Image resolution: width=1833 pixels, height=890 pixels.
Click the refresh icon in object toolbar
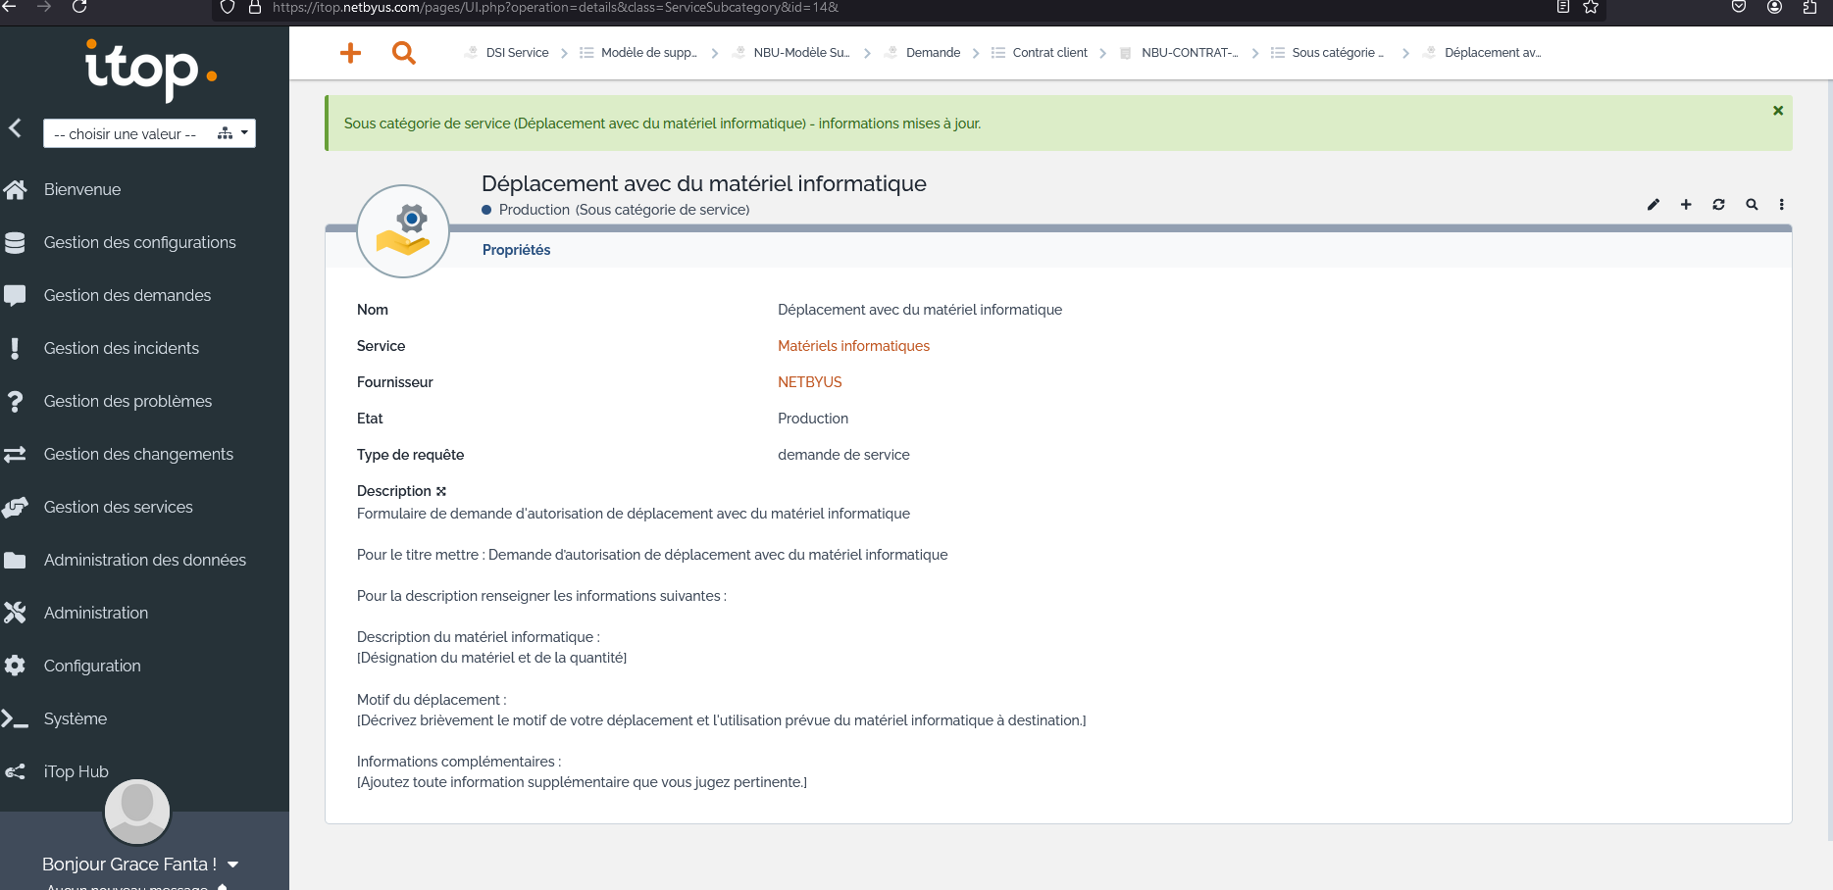(1718, 205)
